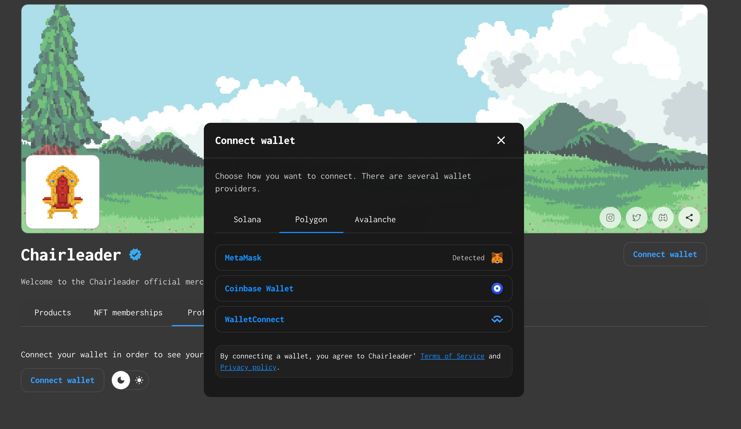Close the Connect wallet dialog
The height and width of the screenshot is (429, 741).
(501, 141)
